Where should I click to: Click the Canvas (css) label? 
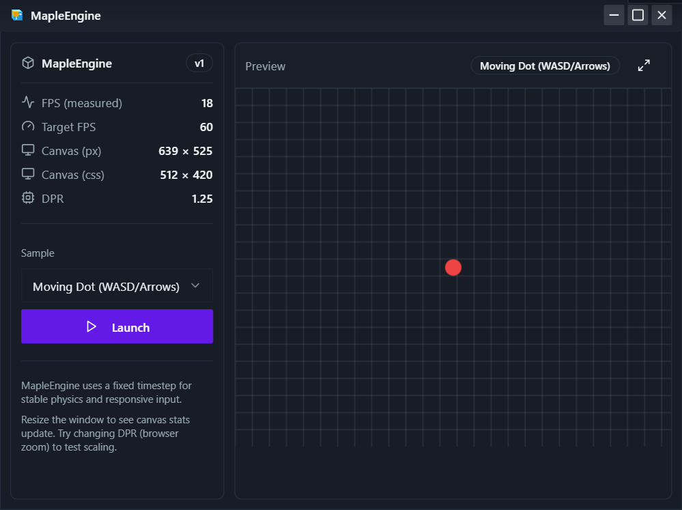coord(72,175)
